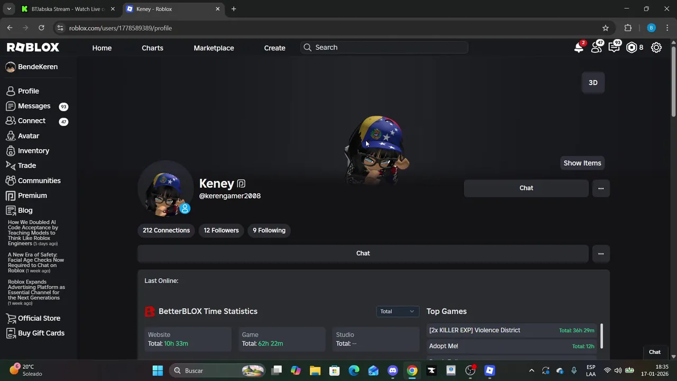The width and height of the screenshot is (677, 381).
Task: Open Adopt Me! in Top Games
Action: [511, 346]
